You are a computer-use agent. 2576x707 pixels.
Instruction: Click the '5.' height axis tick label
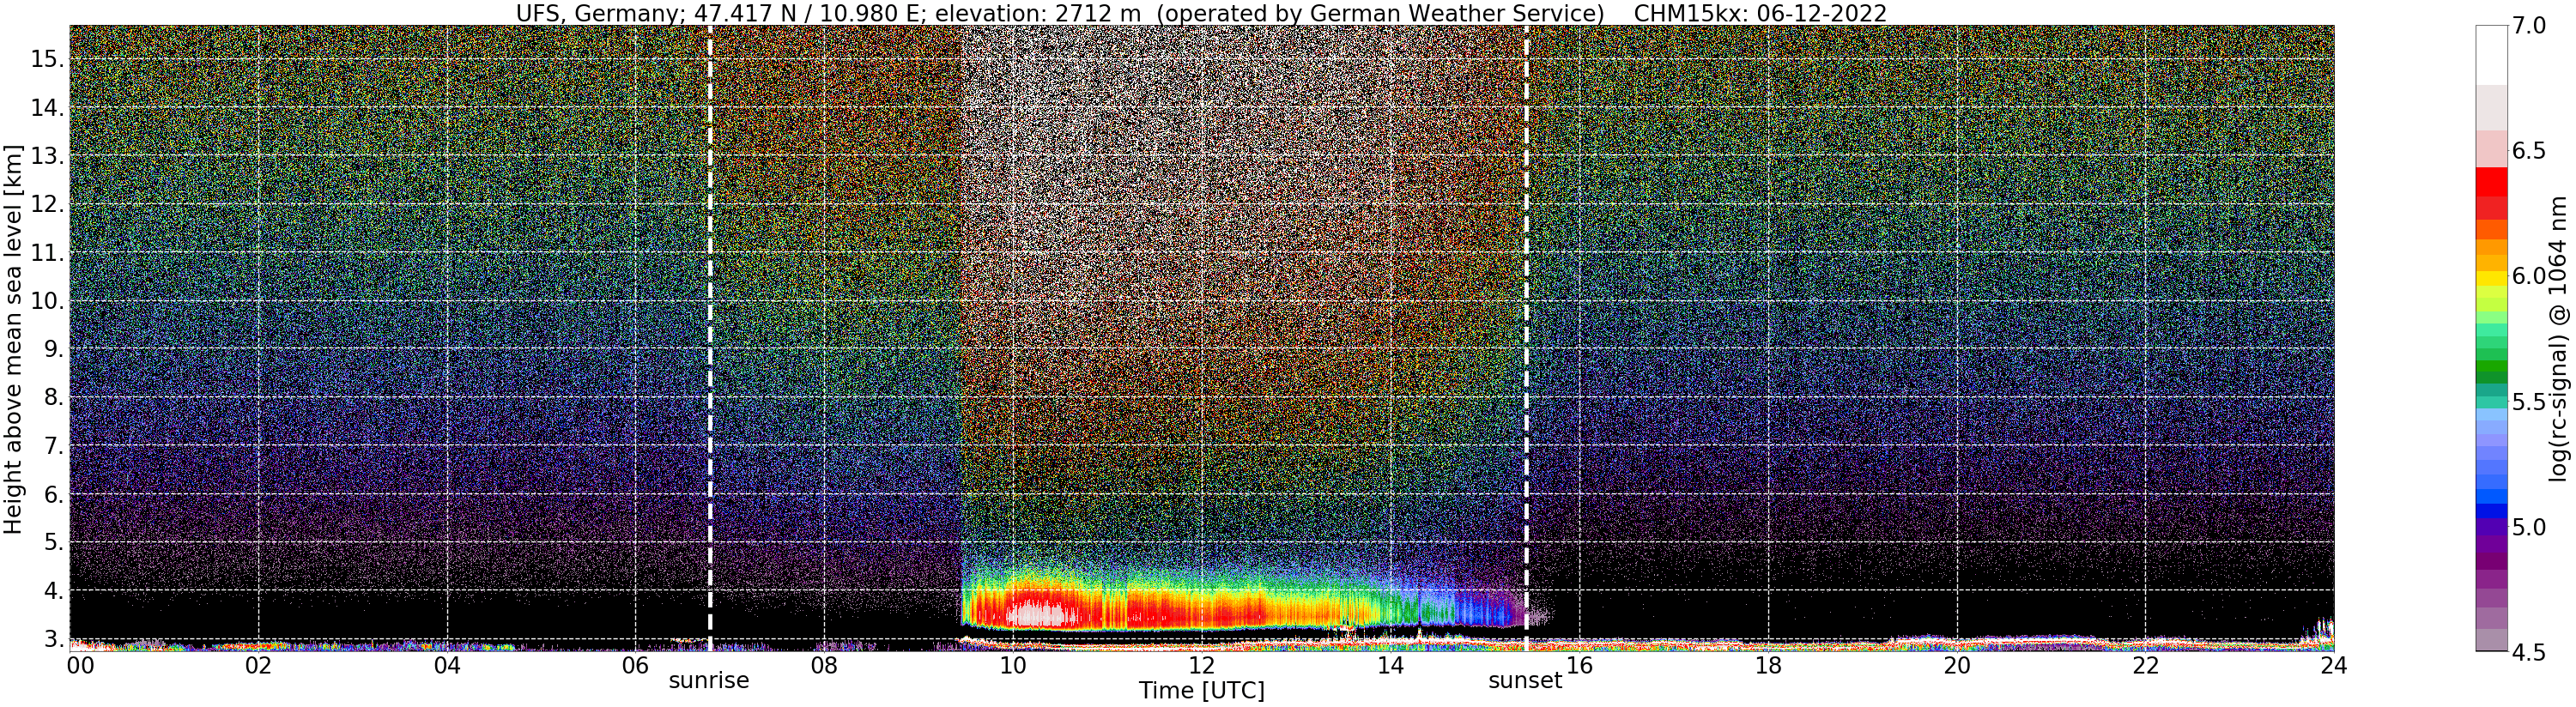point(52,542)
